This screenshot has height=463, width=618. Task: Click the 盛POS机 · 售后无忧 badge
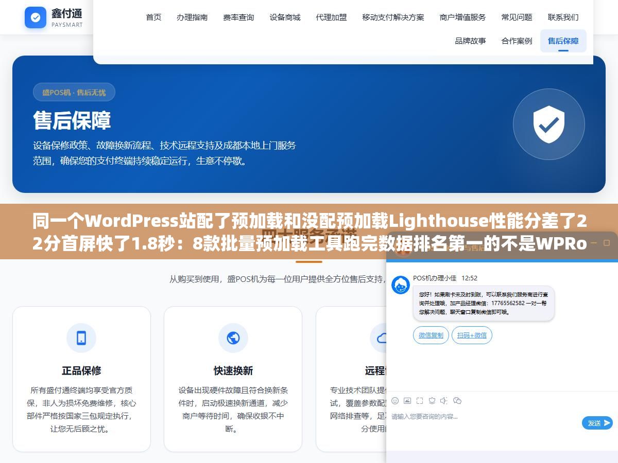[x=74, y=93]
